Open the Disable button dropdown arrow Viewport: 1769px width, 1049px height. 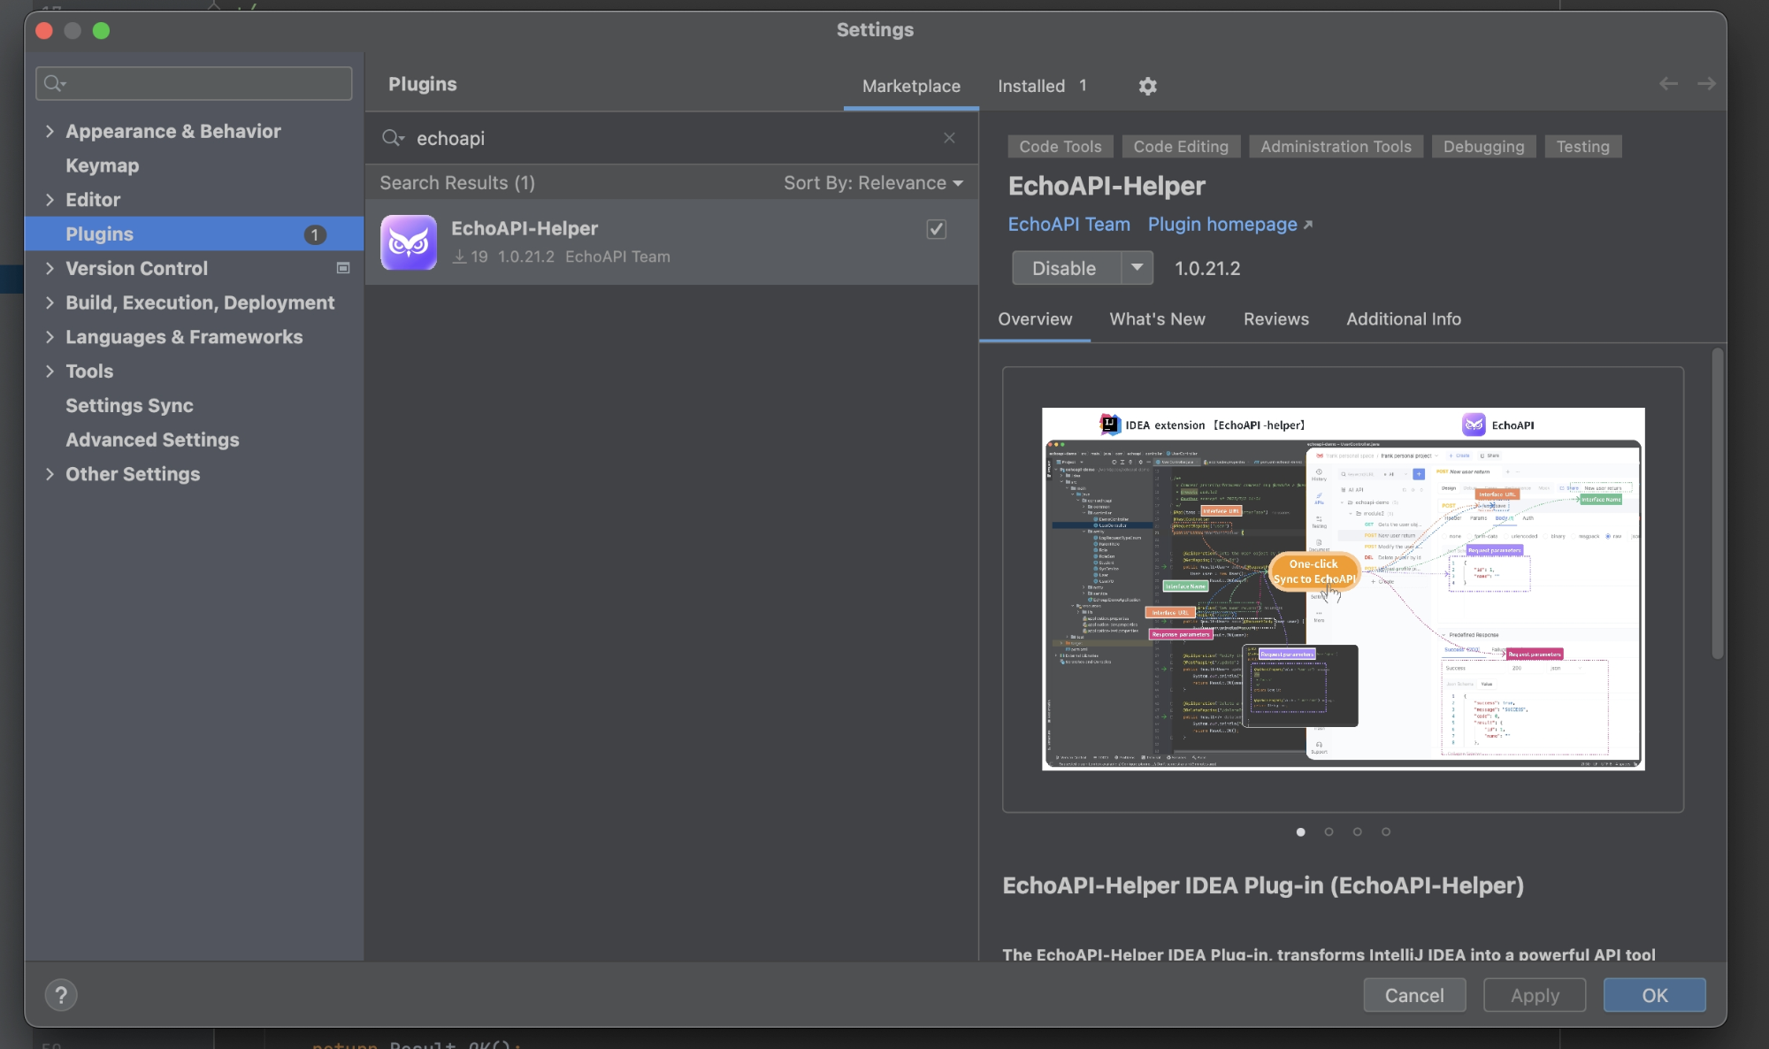[1137, 268]
